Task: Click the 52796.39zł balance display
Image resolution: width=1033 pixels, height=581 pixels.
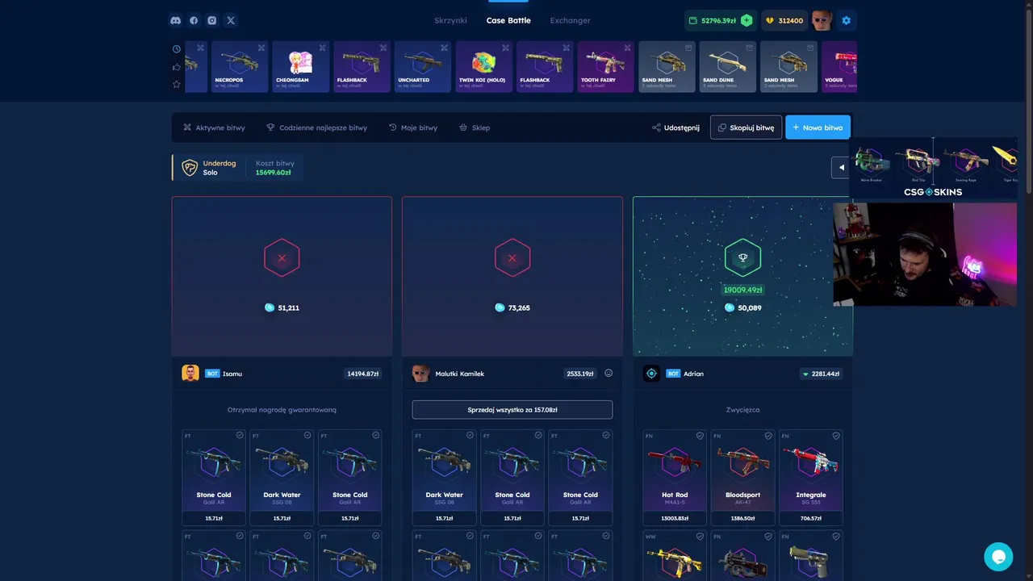Action: 719,20
